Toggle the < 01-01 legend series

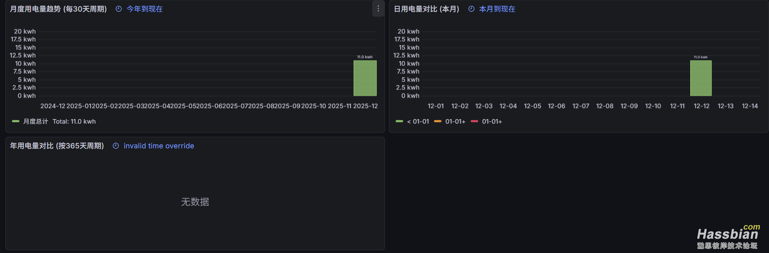[x=418, y=122]
